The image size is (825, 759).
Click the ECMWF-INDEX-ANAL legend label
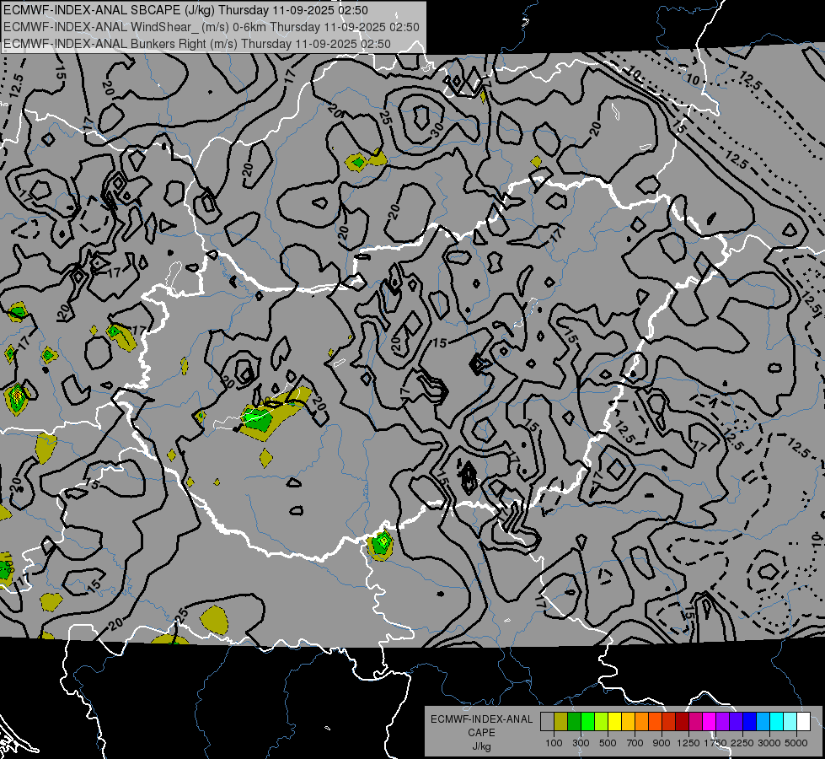tap(481, 719)
